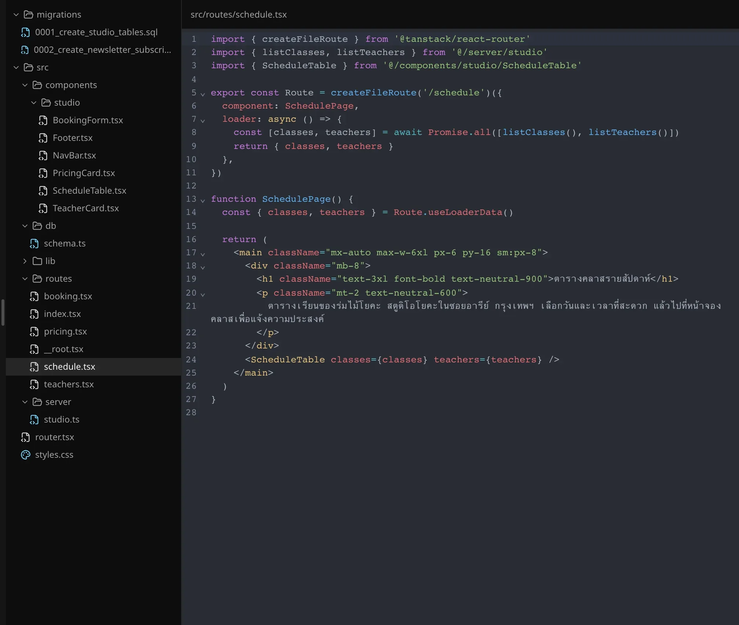Open teachers.tsx in the routes folder
The height and width of the screenshot is (625, 739).
click(93, 384)
